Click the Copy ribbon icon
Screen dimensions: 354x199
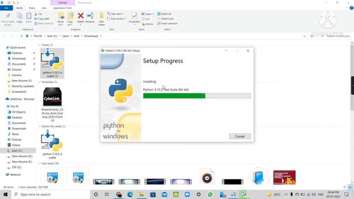pos(19,18)
